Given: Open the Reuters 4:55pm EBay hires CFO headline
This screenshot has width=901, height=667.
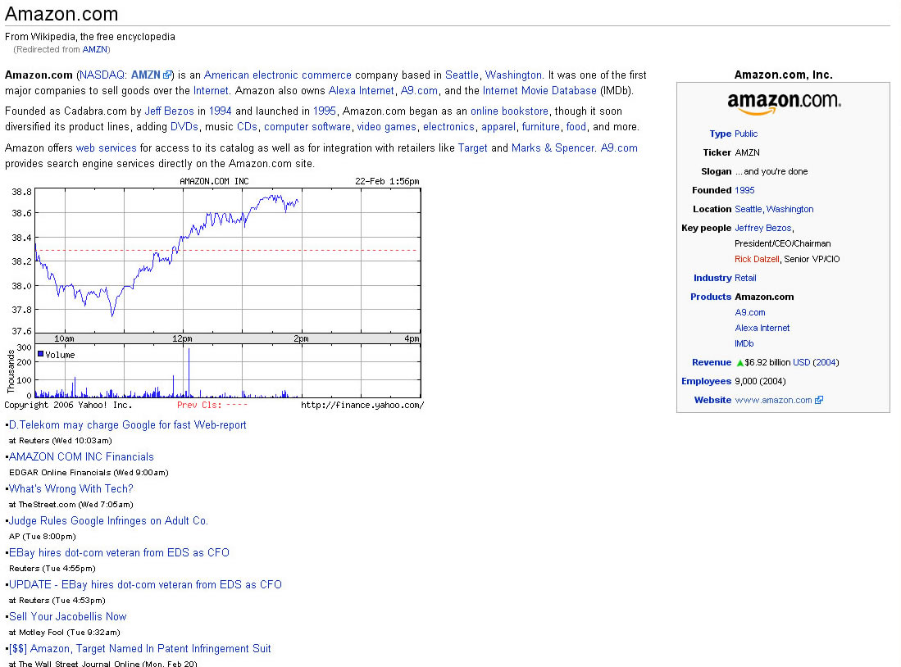Looking at the screenshot, I should [119, 552].
